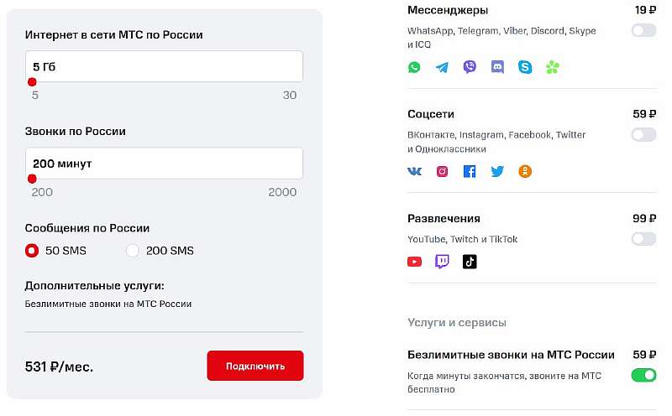Click the Skype icon
The width and height of the screenshot is (672, 416).
pyautogui.click(x=525, y=67)
